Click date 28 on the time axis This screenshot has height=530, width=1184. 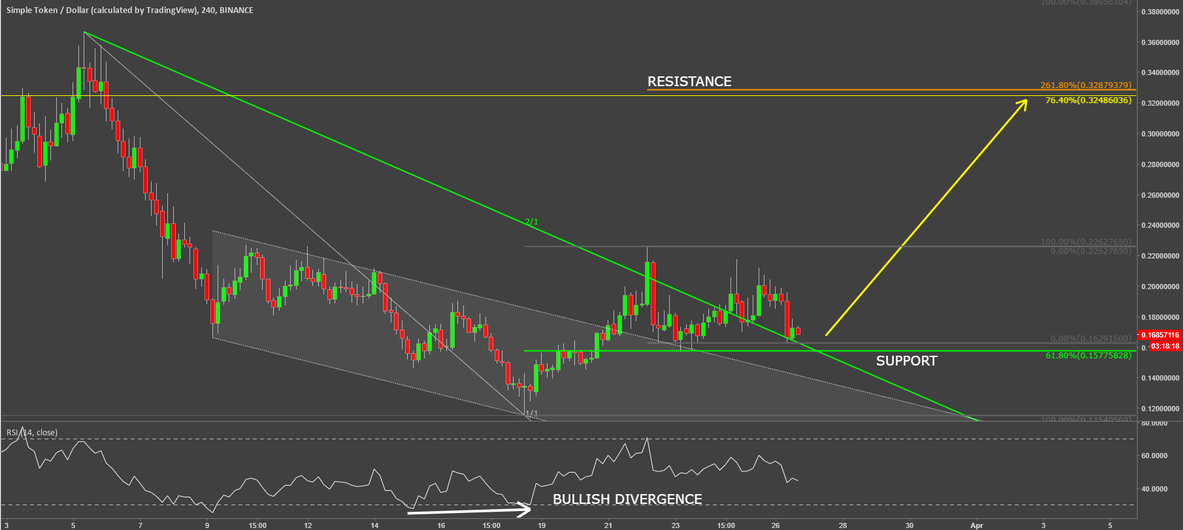point(843,525)
